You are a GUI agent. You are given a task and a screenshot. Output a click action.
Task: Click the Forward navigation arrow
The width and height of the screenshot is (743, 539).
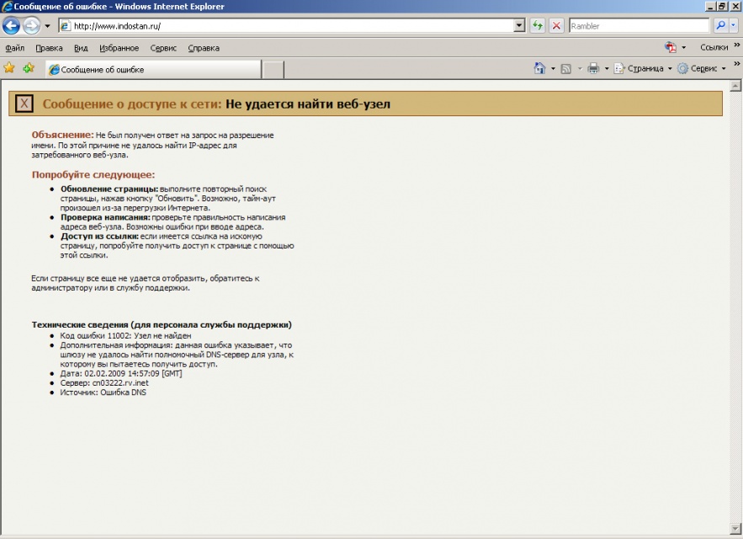[32, 26]
